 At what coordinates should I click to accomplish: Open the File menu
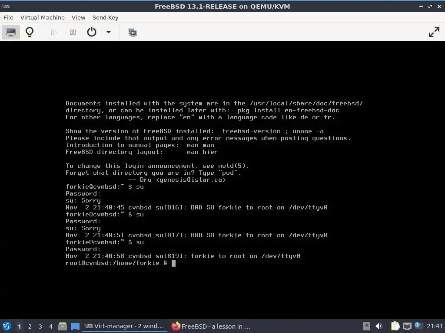(8, 17)
